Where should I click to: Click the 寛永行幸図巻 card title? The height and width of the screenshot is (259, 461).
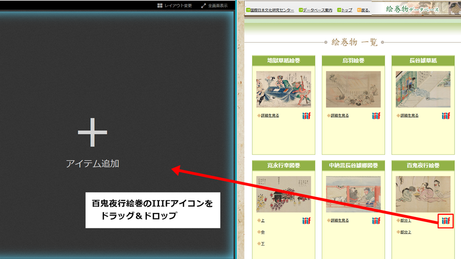284,165
